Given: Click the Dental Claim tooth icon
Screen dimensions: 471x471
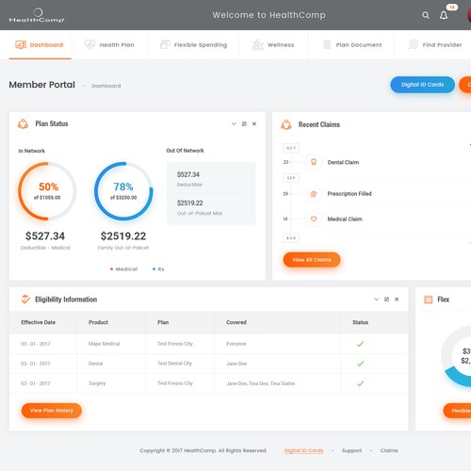Looking at the screenshot, I should 314,162.
